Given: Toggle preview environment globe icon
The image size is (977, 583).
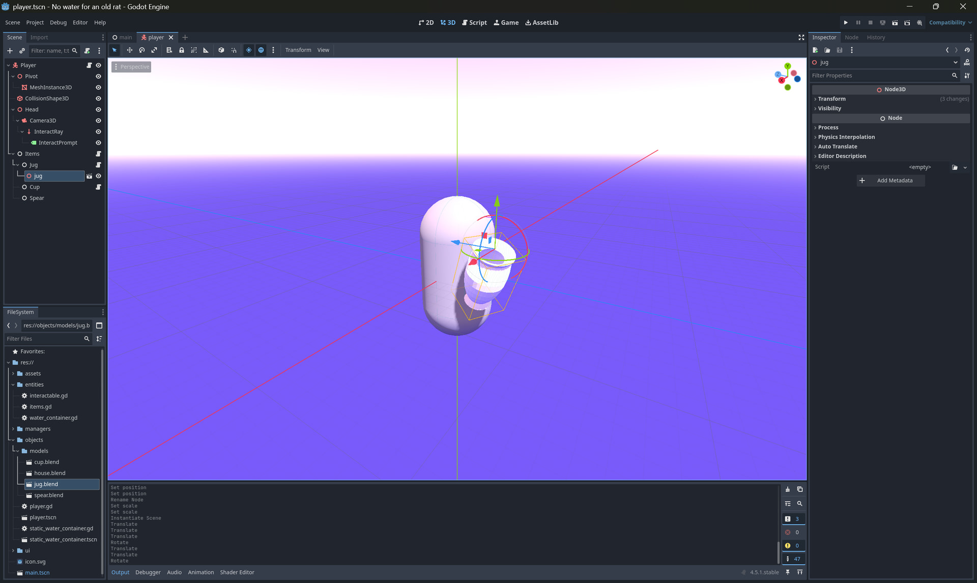Looking at the screenshot, I should point(261,50).
